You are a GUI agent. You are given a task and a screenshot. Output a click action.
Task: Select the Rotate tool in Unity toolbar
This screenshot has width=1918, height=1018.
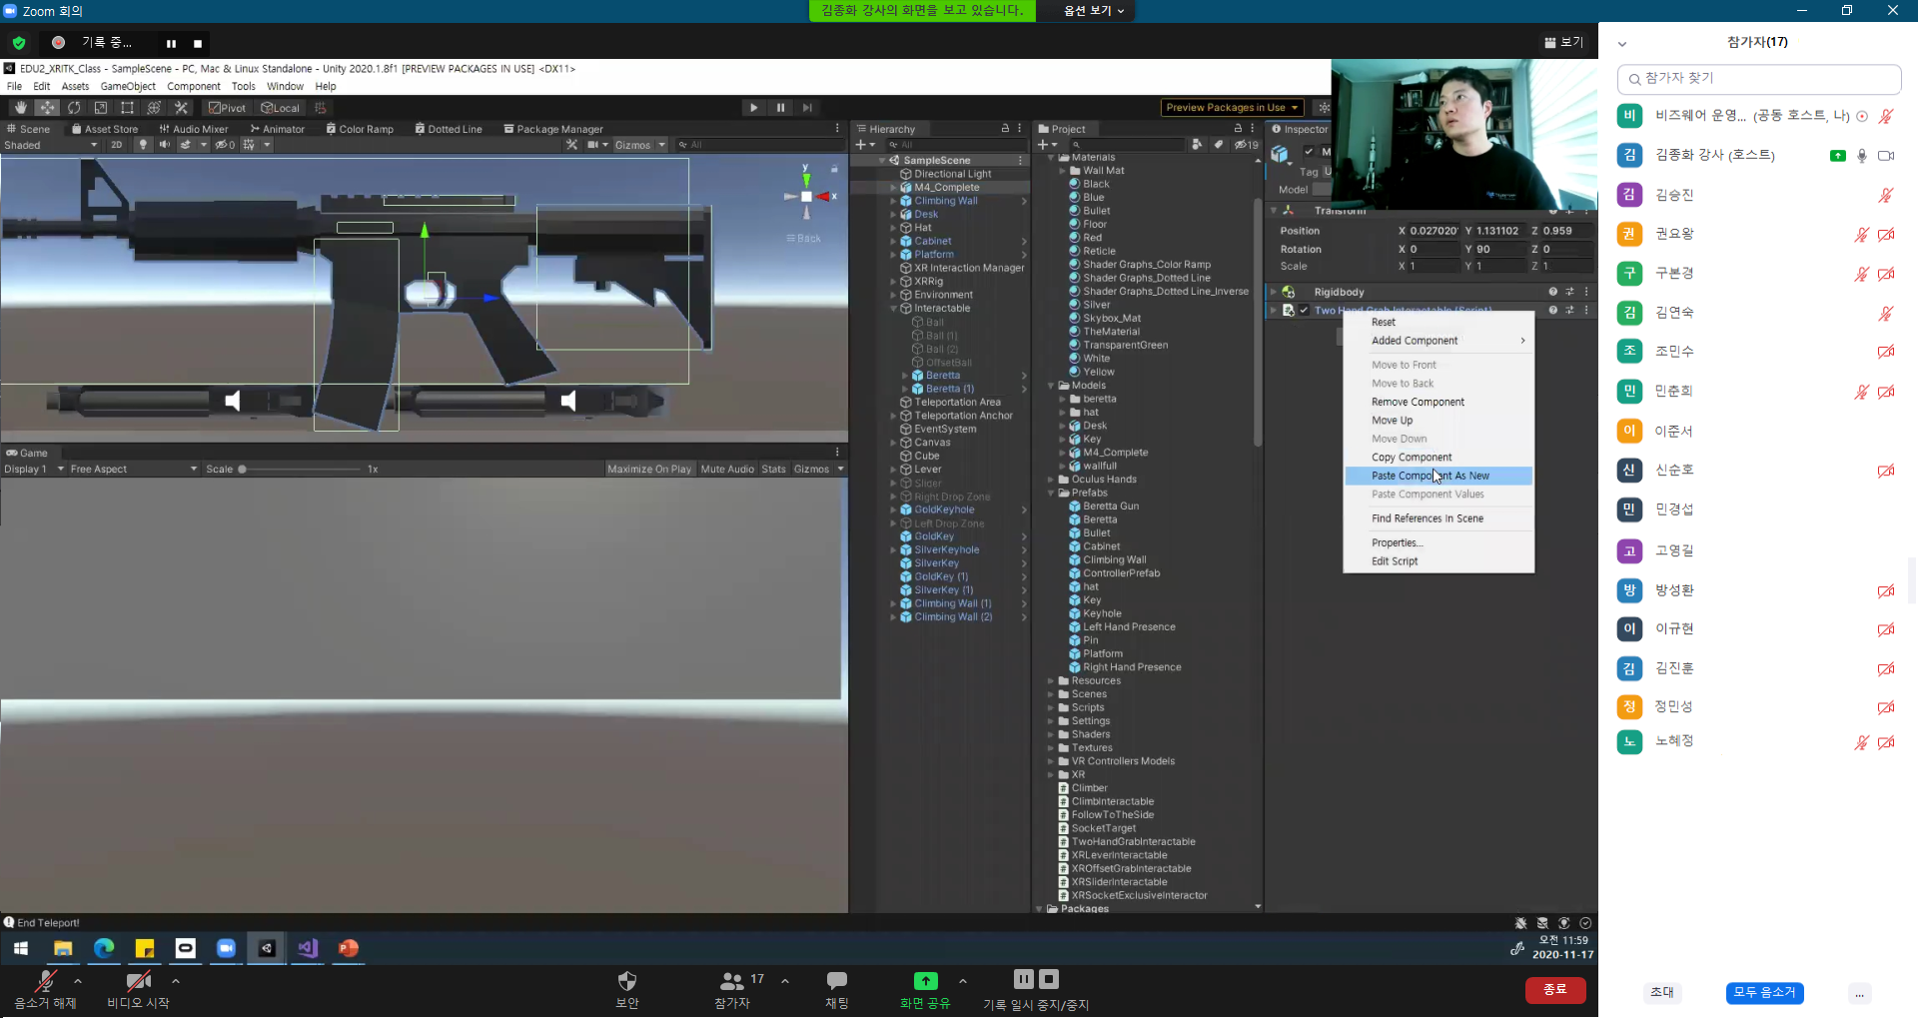point(74,108)
